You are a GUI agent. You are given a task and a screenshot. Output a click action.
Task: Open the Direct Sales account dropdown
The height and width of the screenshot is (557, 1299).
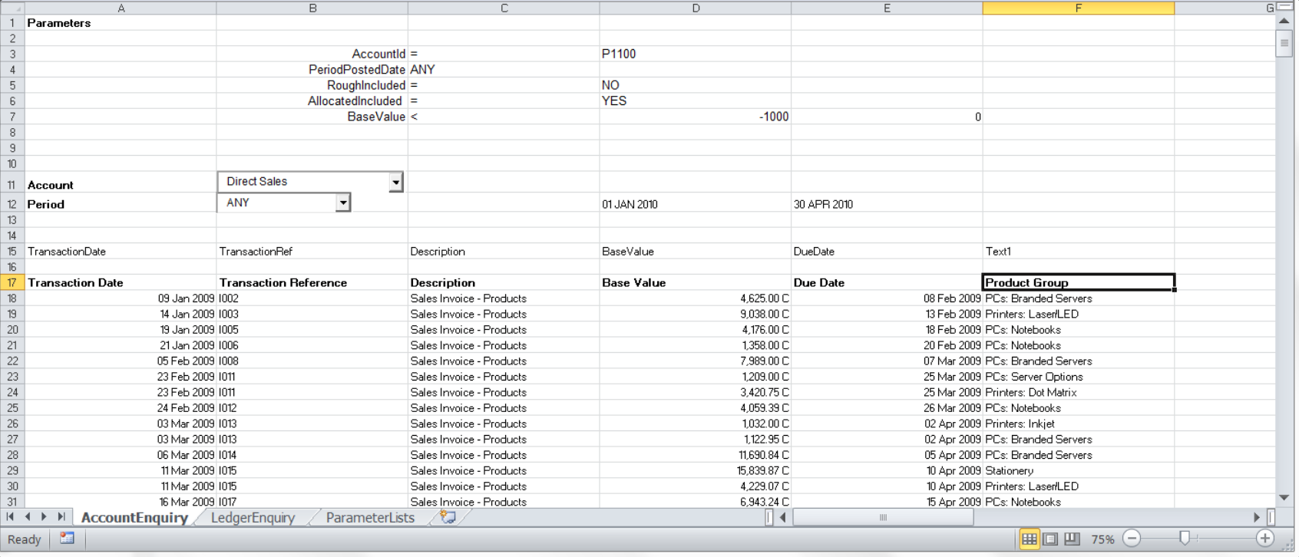(x=395, y=183)
